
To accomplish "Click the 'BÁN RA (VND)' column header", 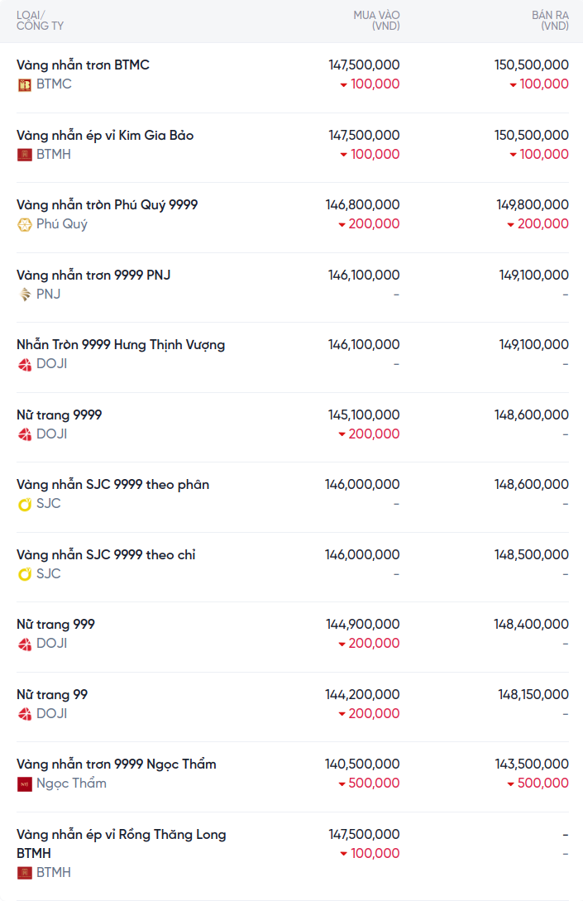I will (x=549, y=21).
